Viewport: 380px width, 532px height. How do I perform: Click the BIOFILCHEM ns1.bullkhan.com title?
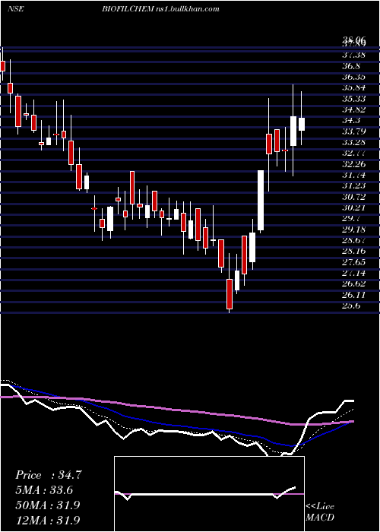pyautogui.click(x=160, y=9)
